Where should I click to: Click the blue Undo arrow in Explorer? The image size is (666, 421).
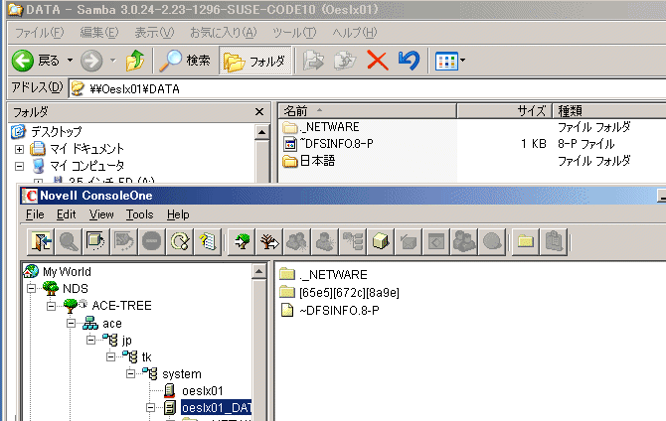coord(409,61)
